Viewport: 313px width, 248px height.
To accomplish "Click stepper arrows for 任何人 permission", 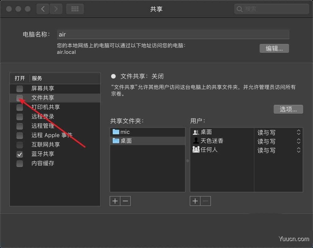I will point(299,150).
